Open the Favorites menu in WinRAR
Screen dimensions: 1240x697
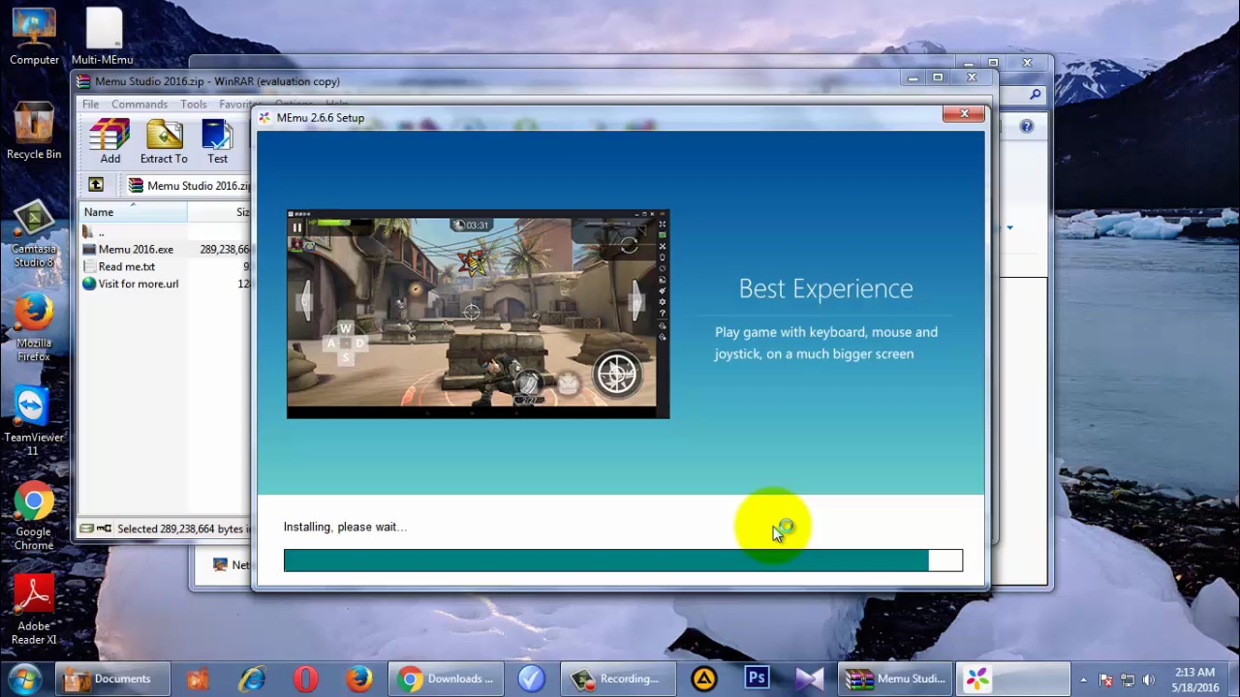(x=239, y=104)
